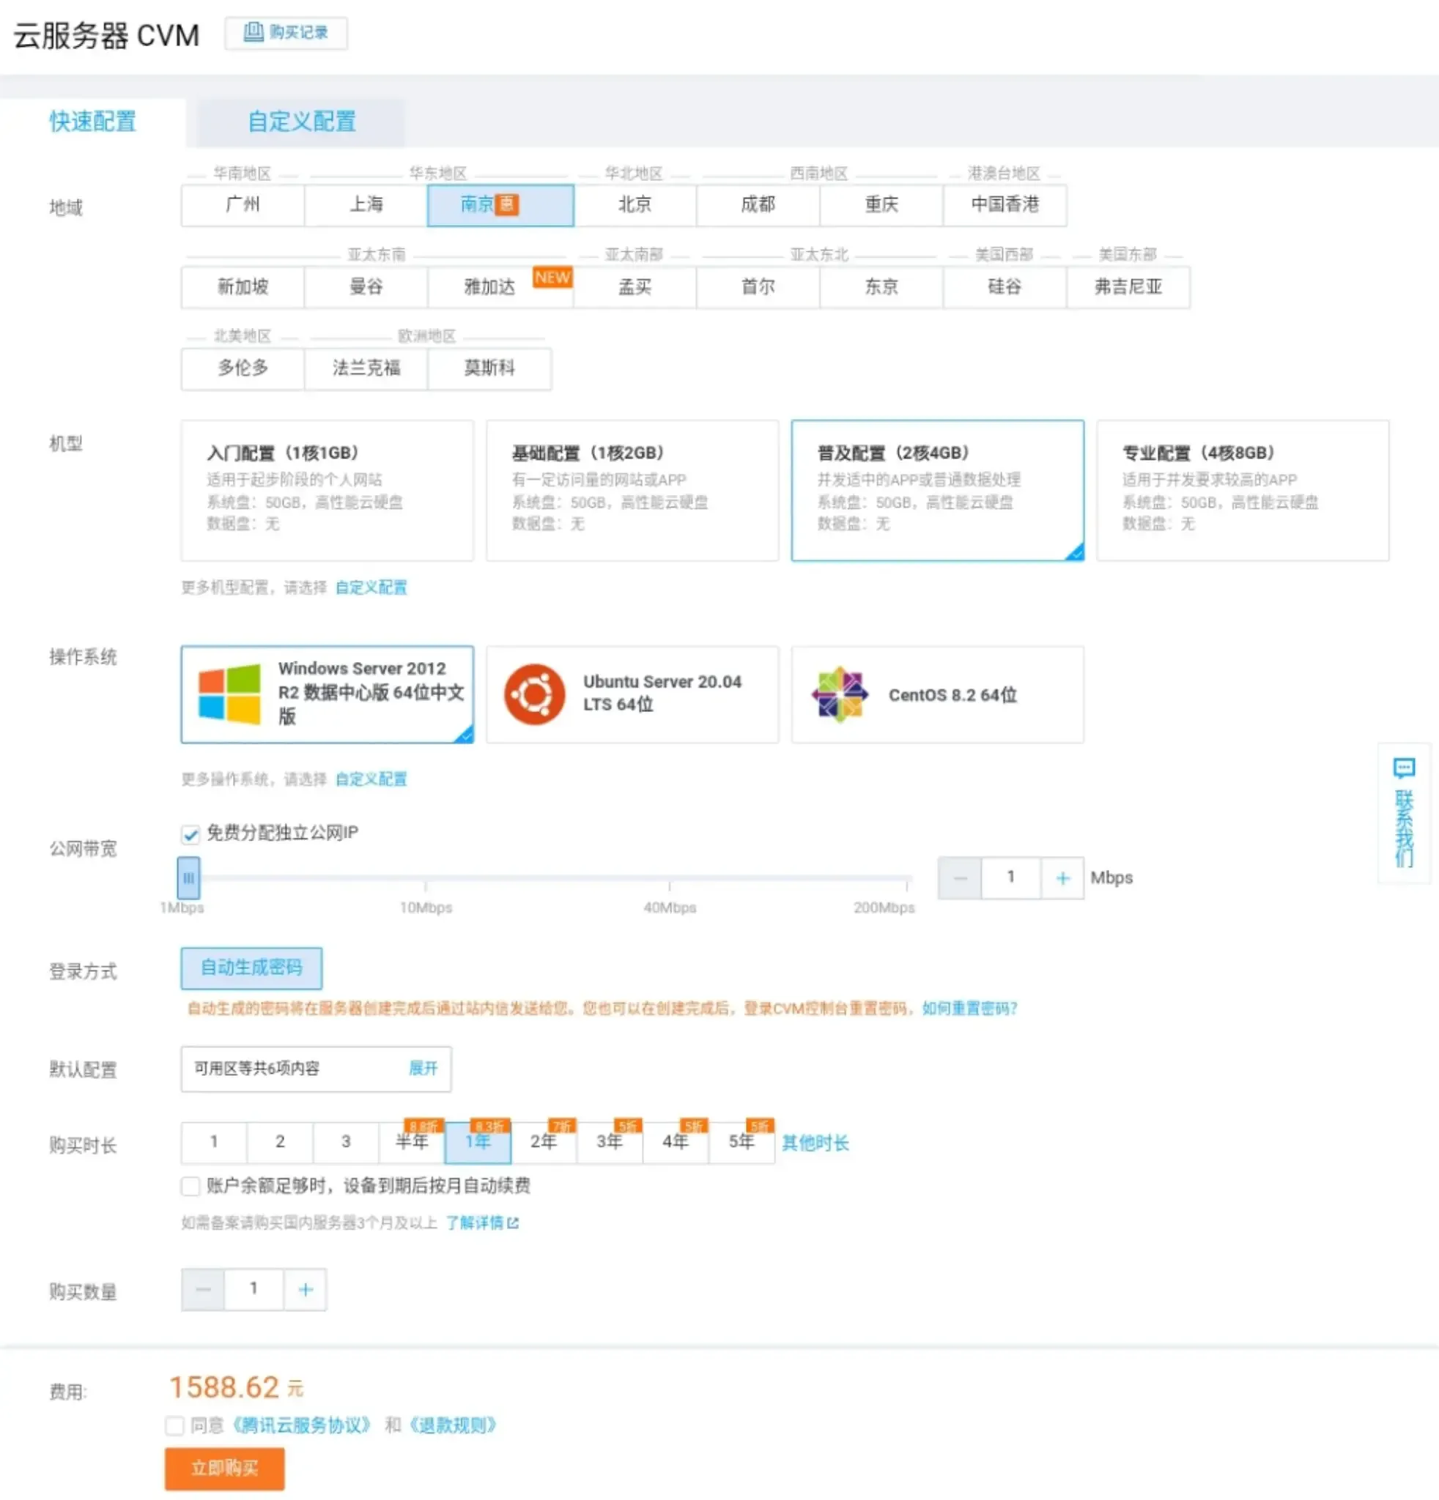Viewport: 1439px width, 1500px height.
Task: Click the Ubuntu logo icon
Action: (534, 694)
